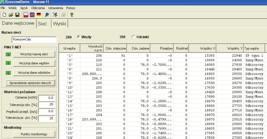The height and width of the screenshot is (139, 267).
Task: Click the Id węzła column header
Action: [x=69, y=48]
